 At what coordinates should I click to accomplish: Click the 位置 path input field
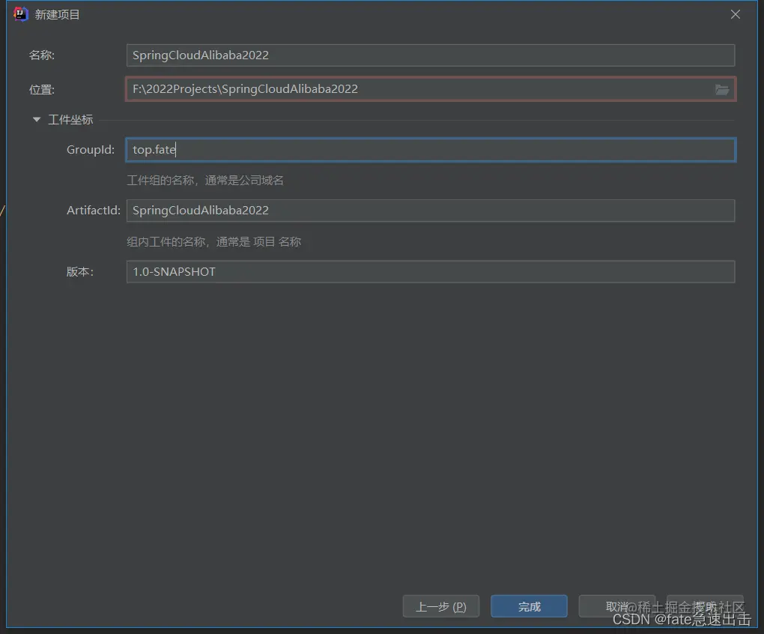click(430, 89)
